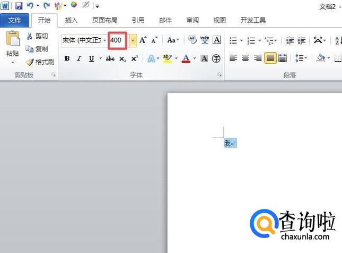Viewport: 342px width, 253px height.
Task: Click the 复制 (Copy) button
Action: 37,49
